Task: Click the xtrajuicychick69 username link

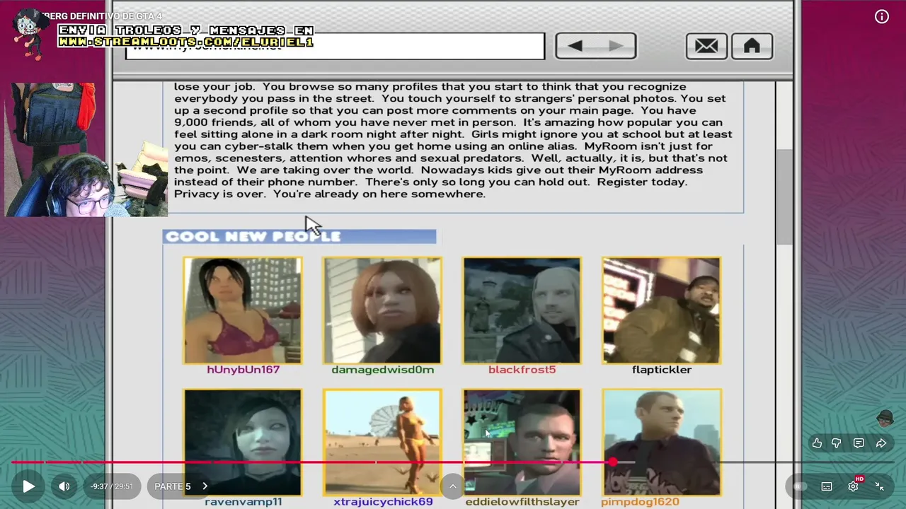Action: click(383, 502)
